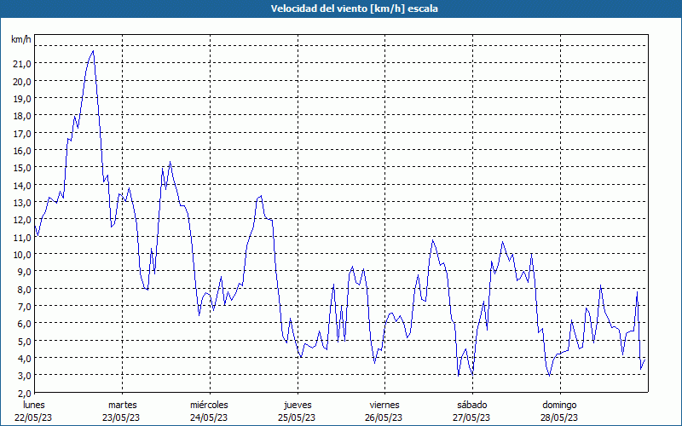Select the 11,0 y-axis tick label

22,238
